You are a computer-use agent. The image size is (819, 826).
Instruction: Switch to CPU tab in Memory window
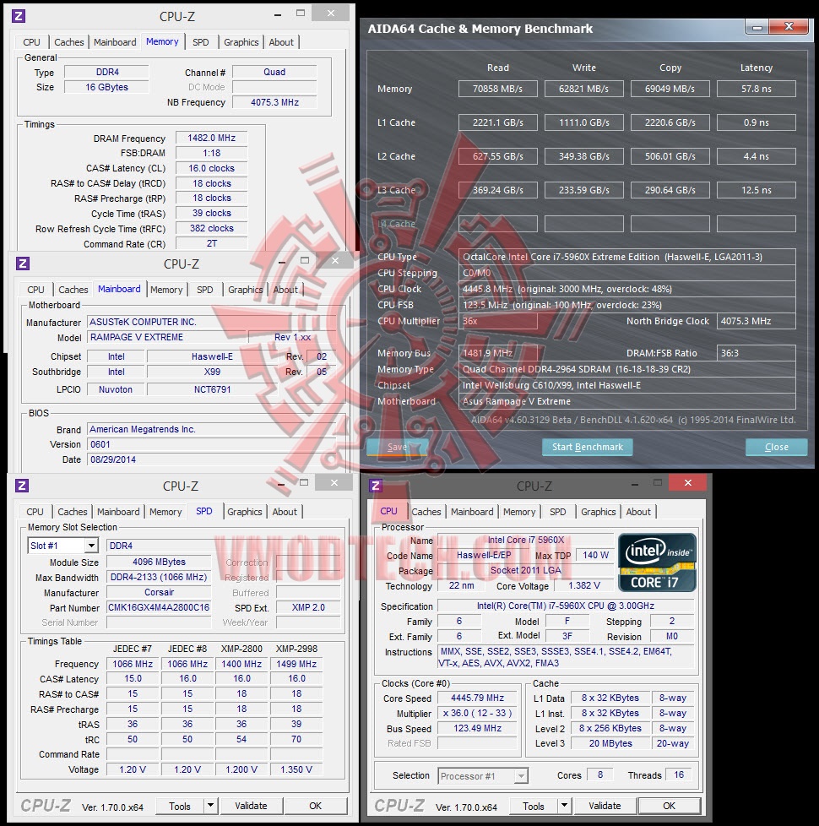31,42
